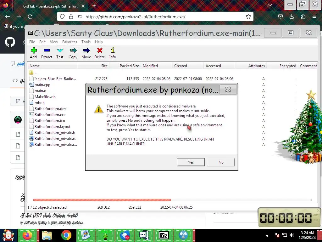Close the GitHub Rutherfordium browser tab
The height and width of the screenshot is (242, 322).
point(83,6)
